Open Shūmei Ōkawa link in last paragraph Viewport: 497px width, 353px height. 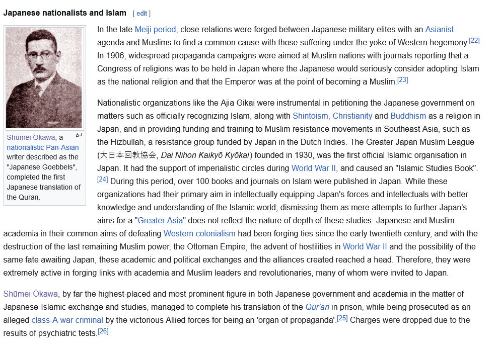point(30,294)
